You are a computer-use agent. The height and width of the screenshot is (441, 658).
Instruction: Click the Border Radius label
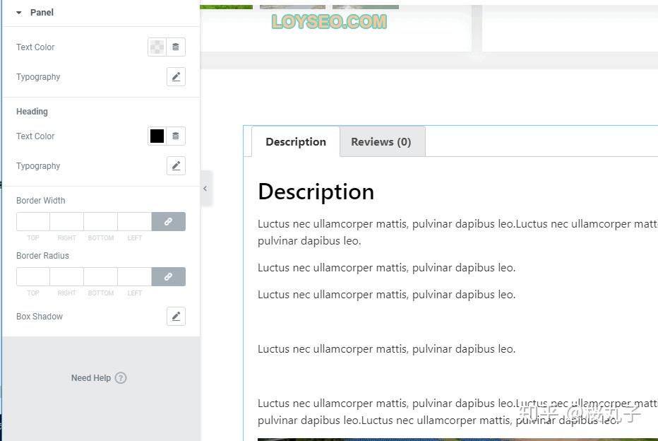(x=42, y=256)
